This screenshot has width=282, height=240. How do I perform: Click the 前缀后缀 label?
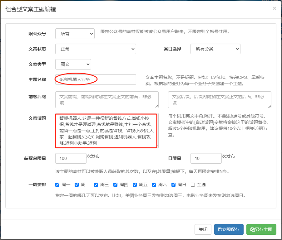[x=37, y=97]
